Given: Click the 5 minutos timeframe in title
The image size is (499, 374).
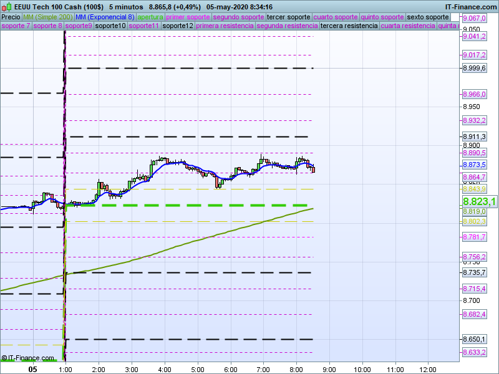Looking at the screenshot, I should tap(127, 6).
